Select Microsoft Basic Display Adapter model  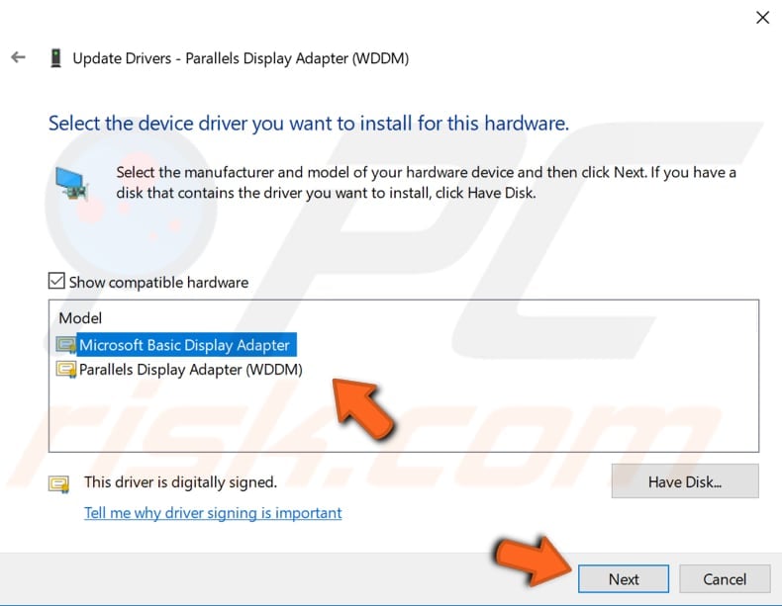[x=184, y=345]
